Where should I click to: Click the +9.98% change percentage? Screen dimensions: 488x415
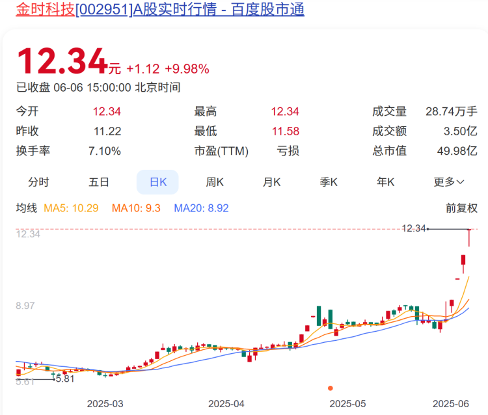coord(187,69)
